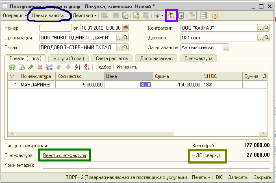Image resolution: width=276 pixels, height=183 pixels.
Task: Click the Закрыть button
Action: [x=262, y=177]
